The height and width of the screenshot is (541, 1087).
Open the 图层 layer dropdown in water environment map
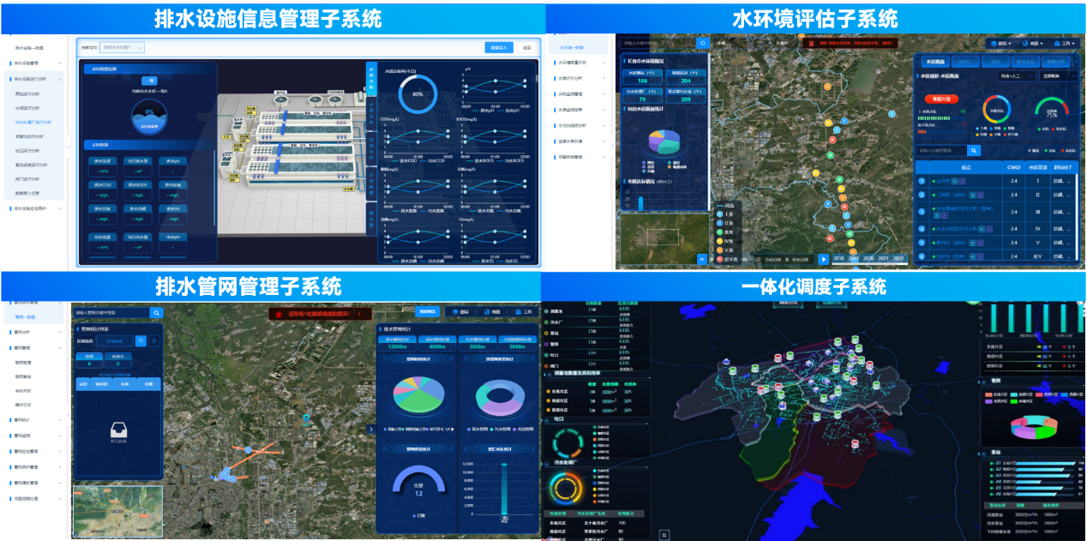coord(1000,43)
